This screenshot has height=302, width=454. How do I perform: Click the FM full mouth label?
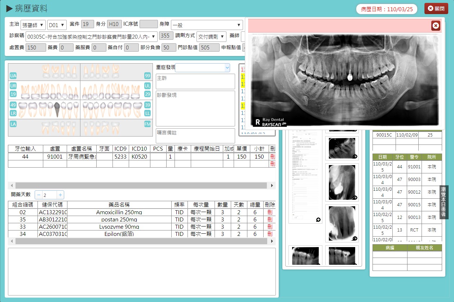[x=147, y=124]
